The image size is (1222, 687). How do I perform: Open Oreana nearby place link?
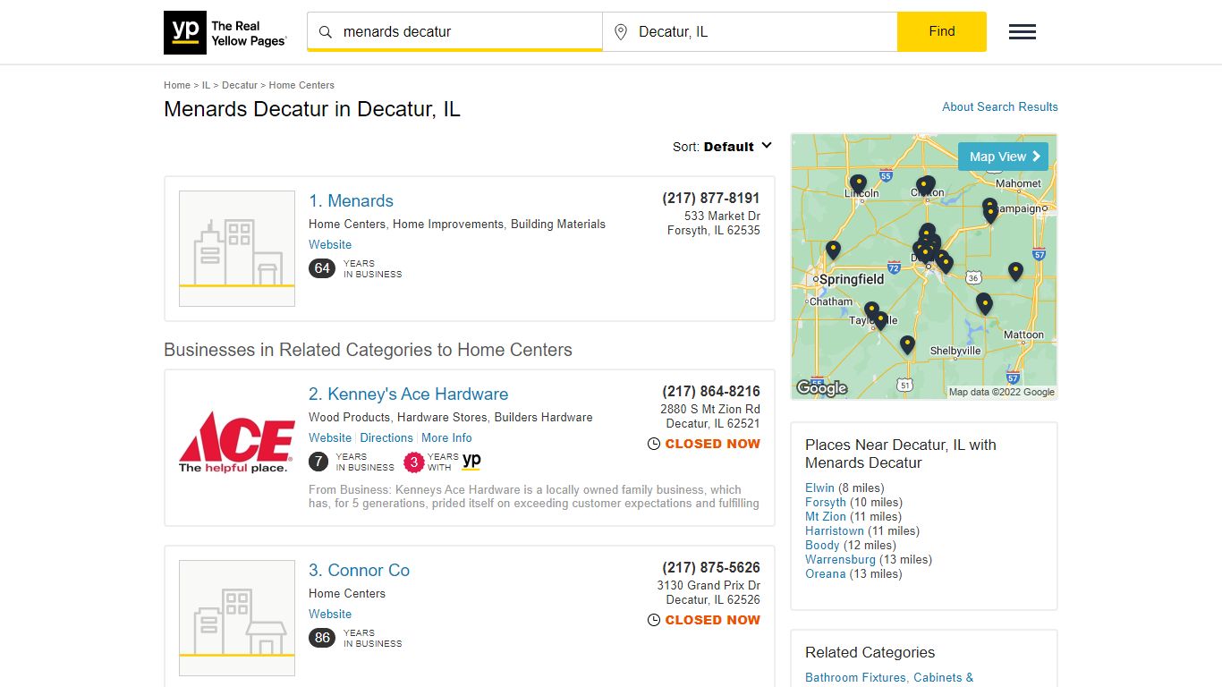825,573
